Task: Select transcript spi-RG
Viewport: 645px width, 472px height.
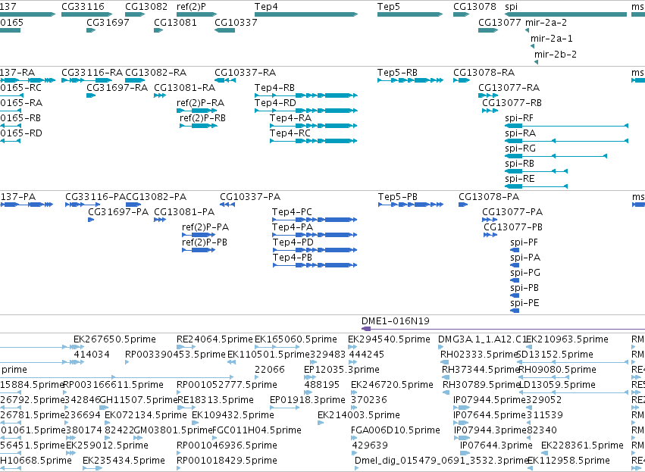Action: [x=556, y=156]
